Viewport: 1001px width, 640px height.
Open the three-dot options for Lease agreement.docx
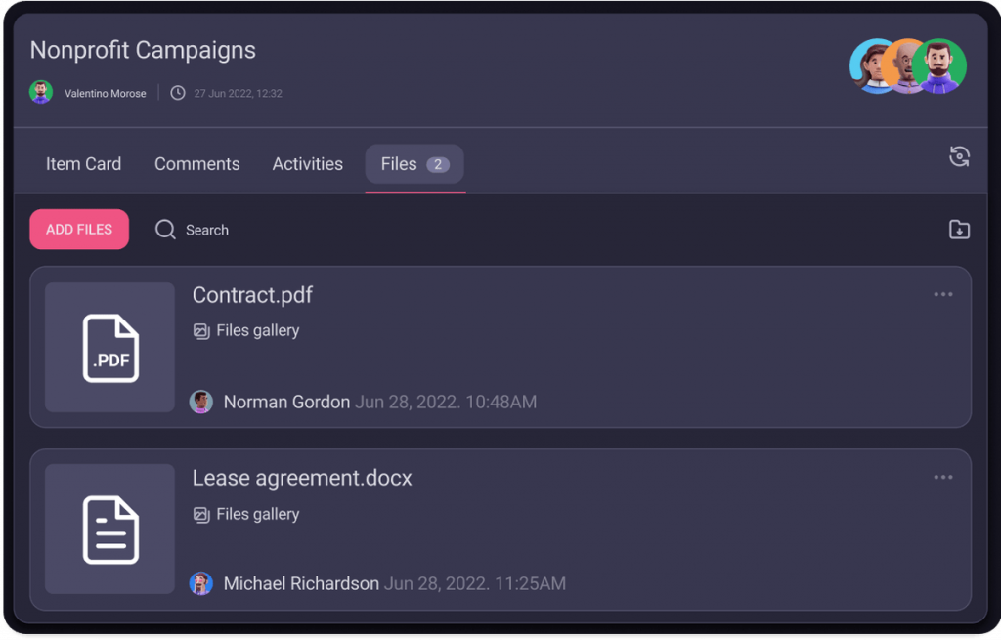[x=942, y=477]
